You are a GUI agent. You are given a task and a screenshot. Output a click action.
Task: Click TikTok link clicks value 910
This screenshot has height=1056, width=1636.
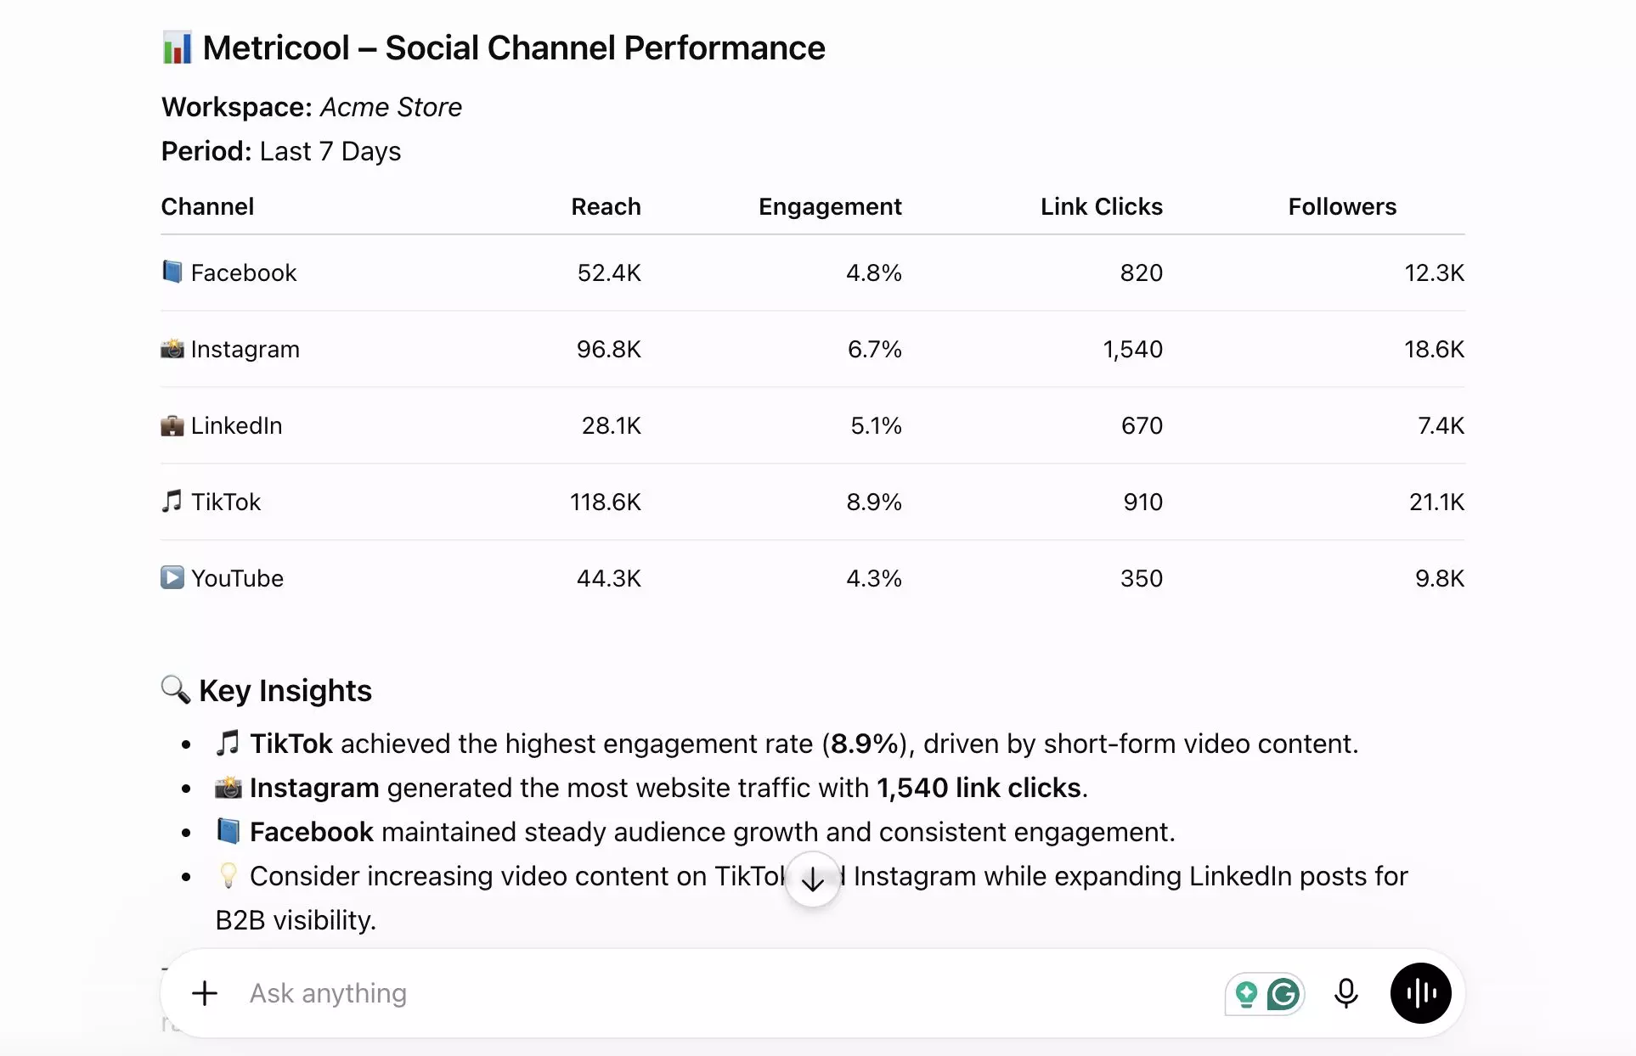click(1143, 502)
